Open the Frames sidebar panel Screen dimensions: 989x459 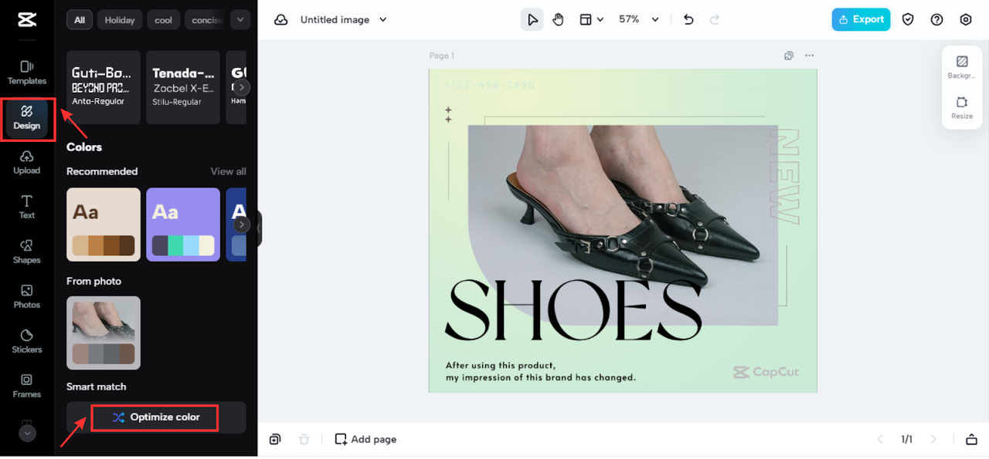coord(27,386)
